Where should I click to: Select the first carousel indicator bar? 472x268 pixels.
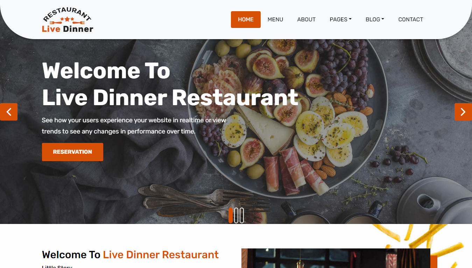231,215
